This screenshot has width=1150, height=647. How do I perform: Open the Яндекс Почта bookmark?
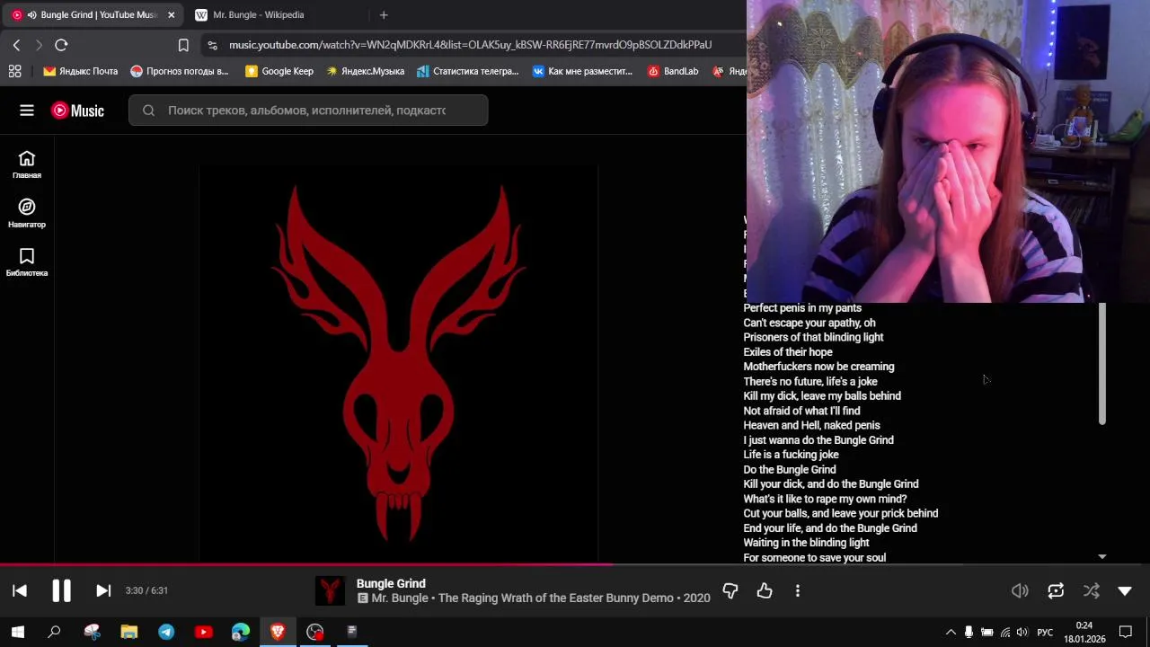81,71
